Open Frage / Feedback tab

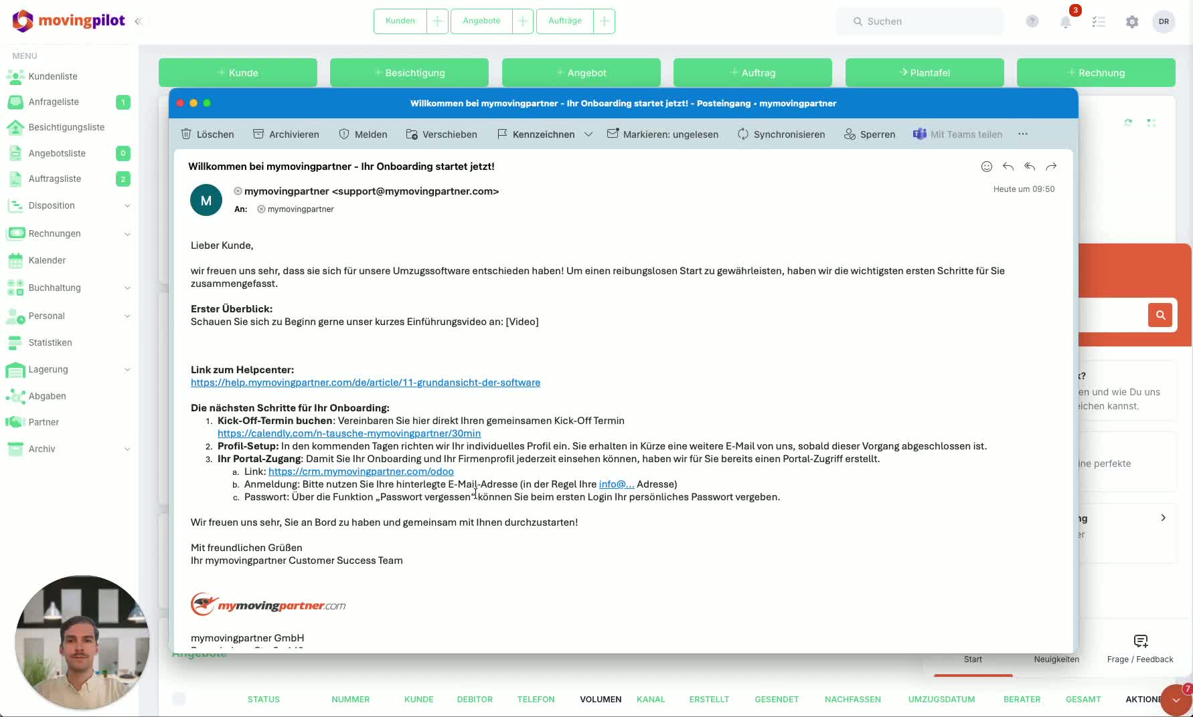[x=1140, y=650]
